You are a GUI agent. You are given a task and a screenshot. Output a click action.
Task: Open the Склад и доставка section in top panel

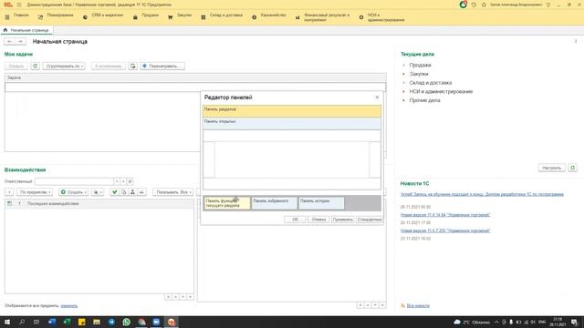click(222, 15)
